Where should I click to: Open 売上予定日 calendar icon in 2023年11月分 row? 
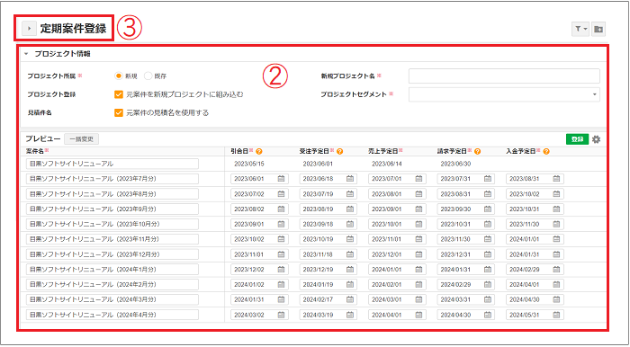pos(418,239)
